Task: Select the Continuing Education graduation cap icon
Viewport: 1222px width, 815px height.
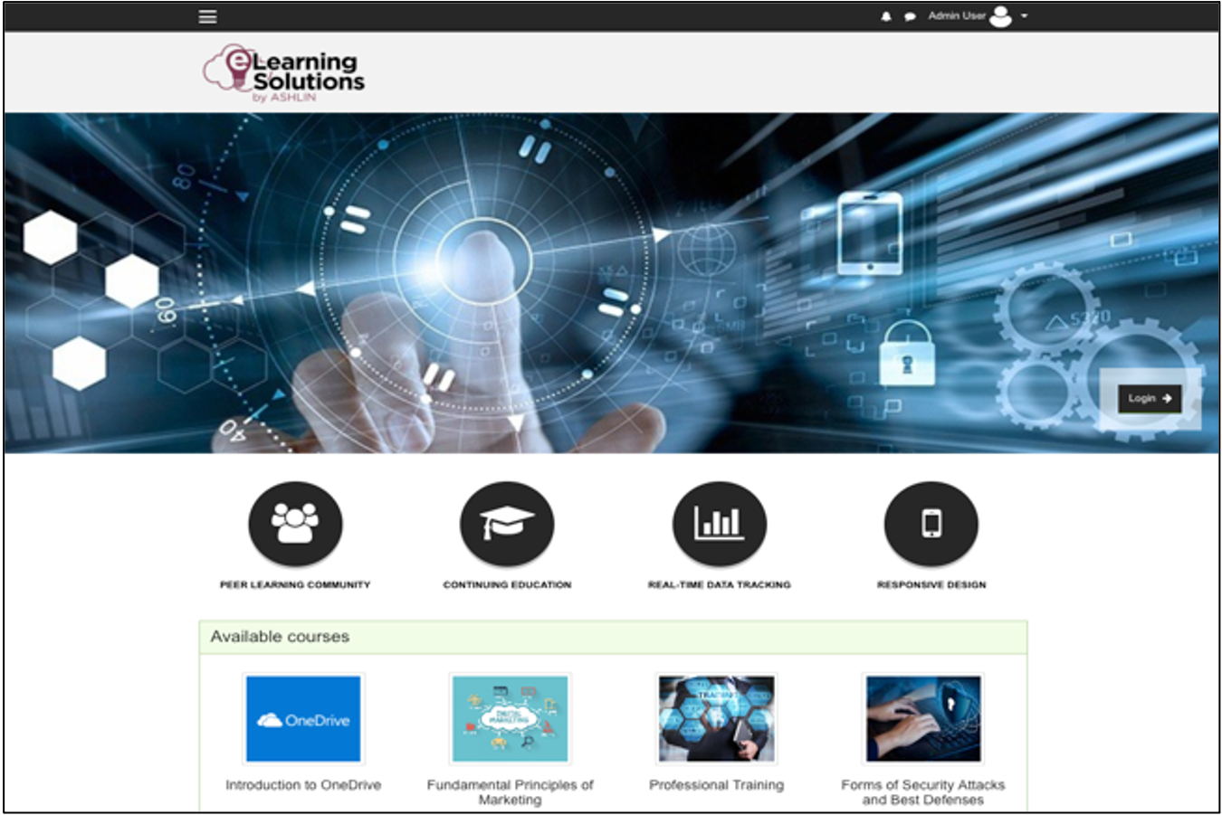Action: [x=508, y=523]
